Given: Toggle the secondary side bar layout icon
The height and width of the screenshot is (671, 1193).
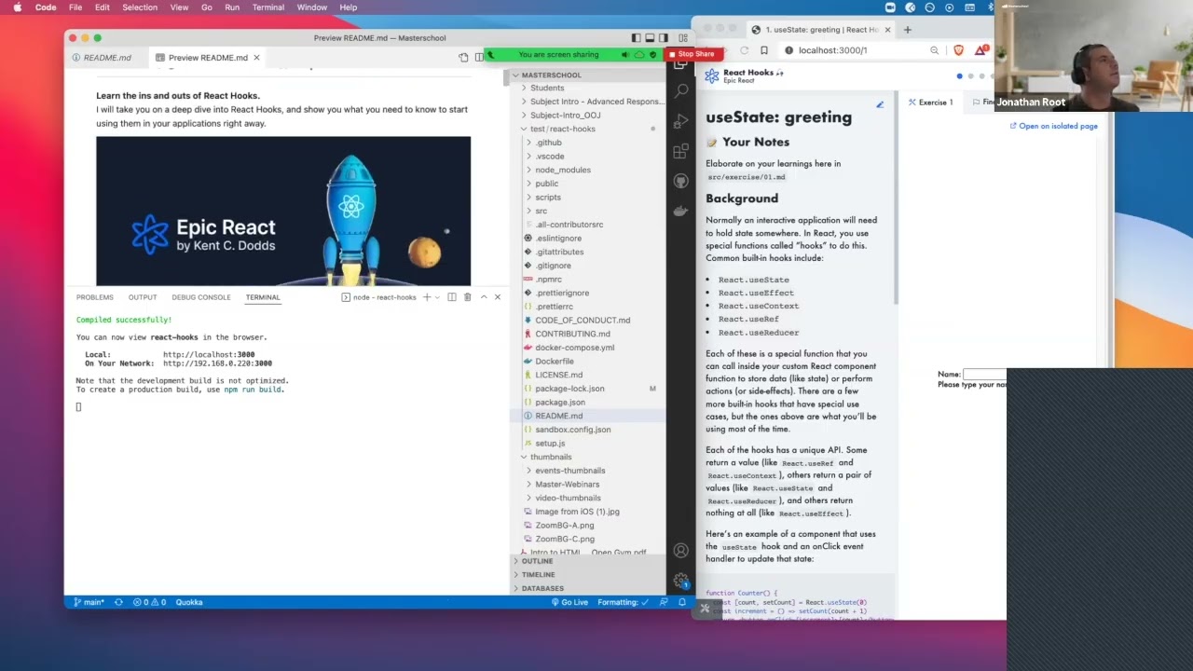Looking at the screenshot, I should click(x=664, y=38).
